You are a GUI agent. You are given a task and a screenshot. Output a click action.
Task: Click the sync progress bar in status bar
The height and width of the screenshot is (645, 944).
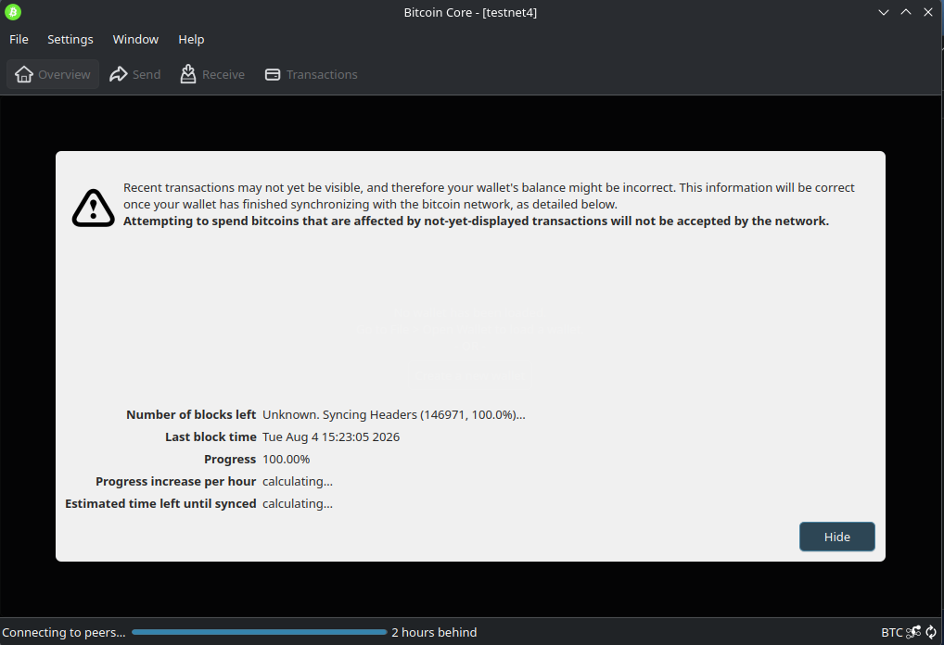coord(260,632)
